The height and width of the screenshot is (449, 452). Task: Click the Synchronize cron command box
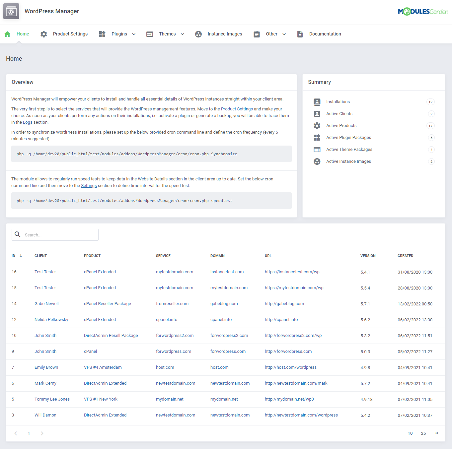pos(151,154)
